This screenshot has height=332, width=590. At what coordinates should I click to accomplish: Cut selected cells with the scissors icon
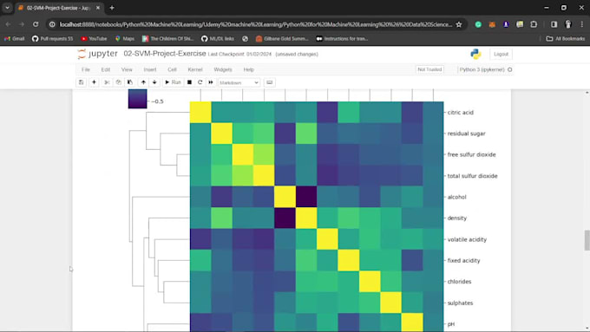[x=107, y=82]
